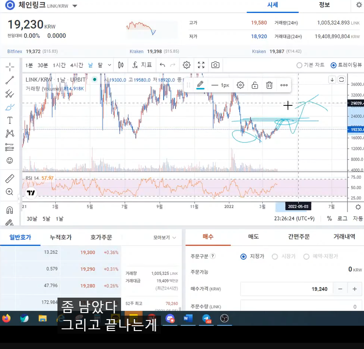Select order book price 19,300
This screenshot has width=364, height=349.
[x=88, y=252]
